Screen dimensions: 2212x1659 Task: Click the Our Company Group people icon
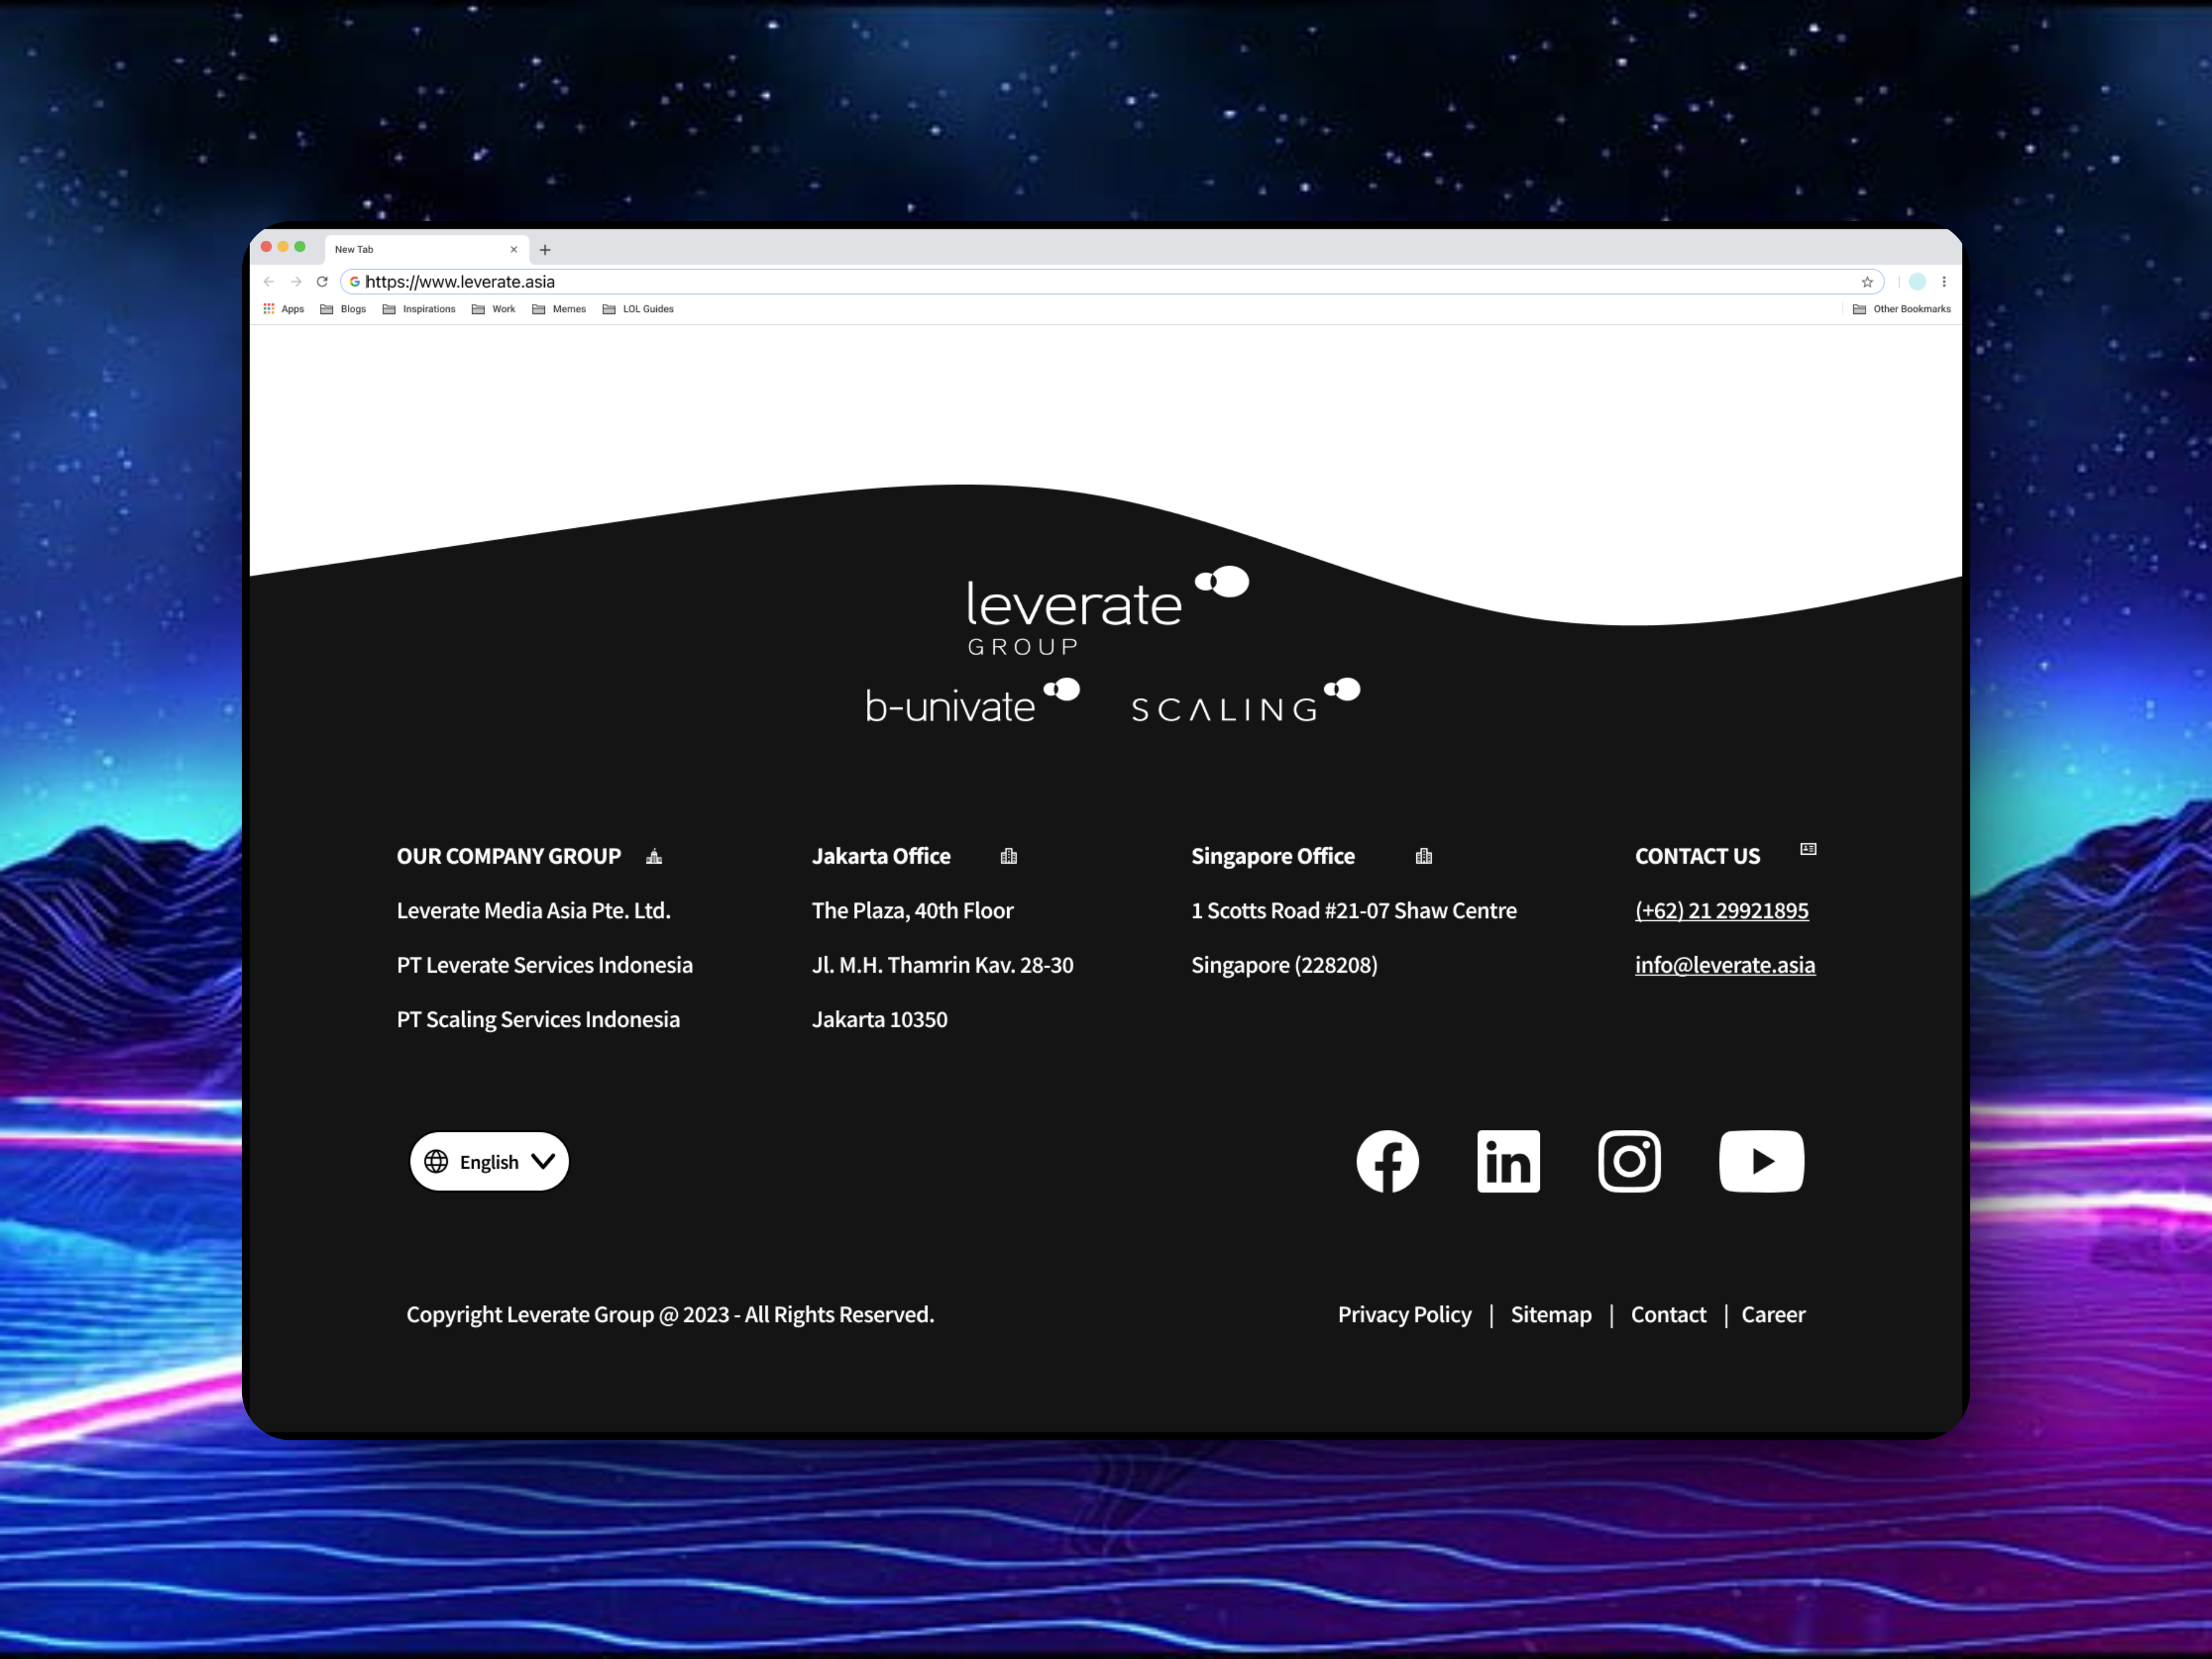tap(655, 856)
